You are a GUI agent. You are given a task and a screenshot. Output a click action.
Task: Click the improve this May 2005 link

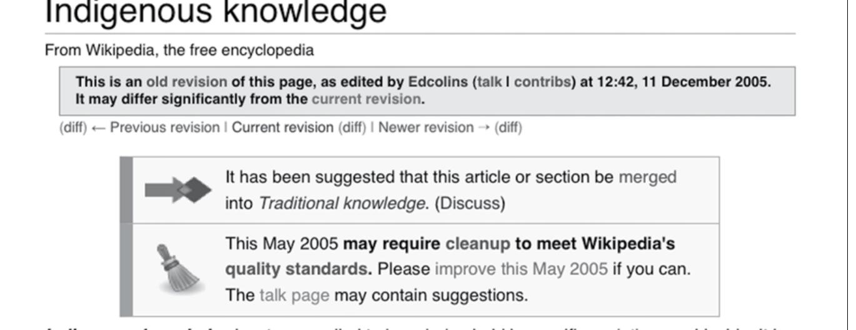521,269
